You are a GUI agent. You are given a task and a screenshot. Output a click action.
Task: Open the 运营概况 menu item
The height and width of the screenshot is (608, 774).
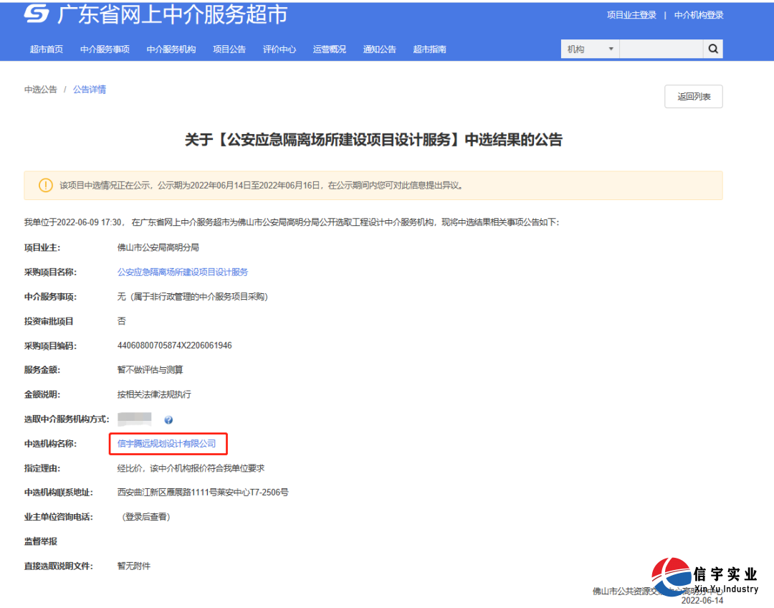(329, 49)
